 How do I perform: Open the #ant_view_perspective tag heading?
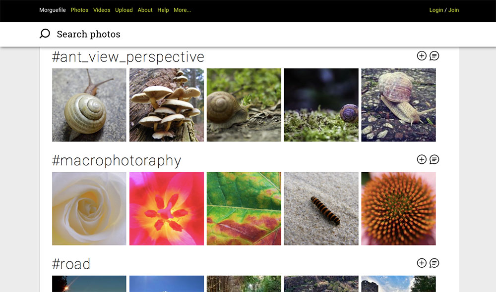128,57
